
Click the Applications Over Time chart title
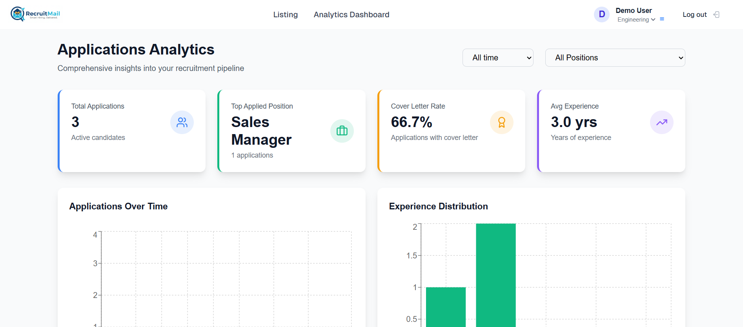[118, 206]
